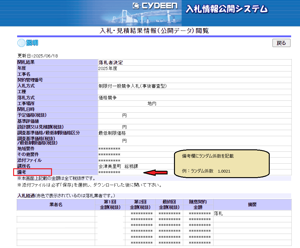Click the 第1回 金額(税抜) column header
Image resolution: width=300 pixels, height=248 pixels.
(x=110, y=205)
